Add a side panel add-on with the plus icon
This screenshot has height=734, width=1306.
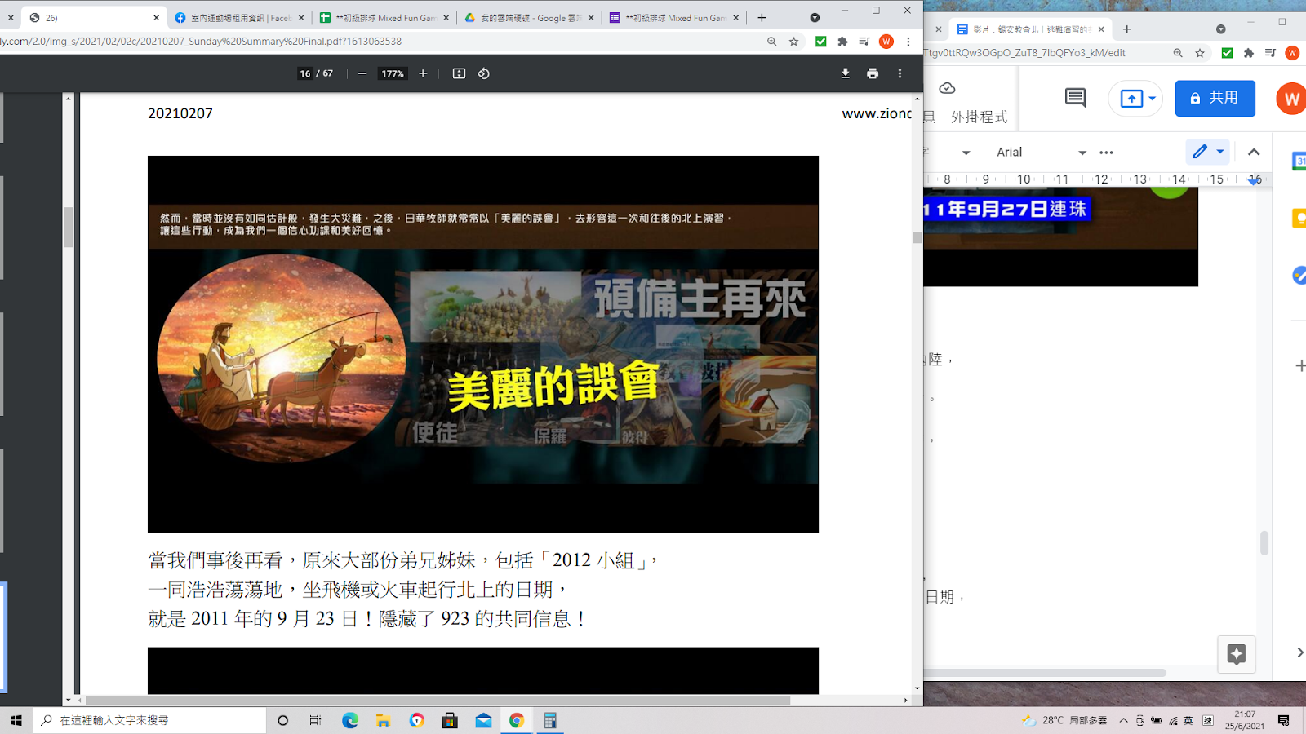click(1299, 366)
